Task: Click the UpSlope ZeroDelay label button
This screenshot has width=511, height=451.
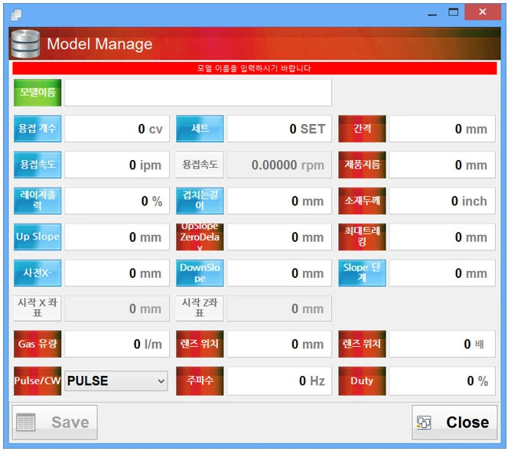Action: [200, 237]
